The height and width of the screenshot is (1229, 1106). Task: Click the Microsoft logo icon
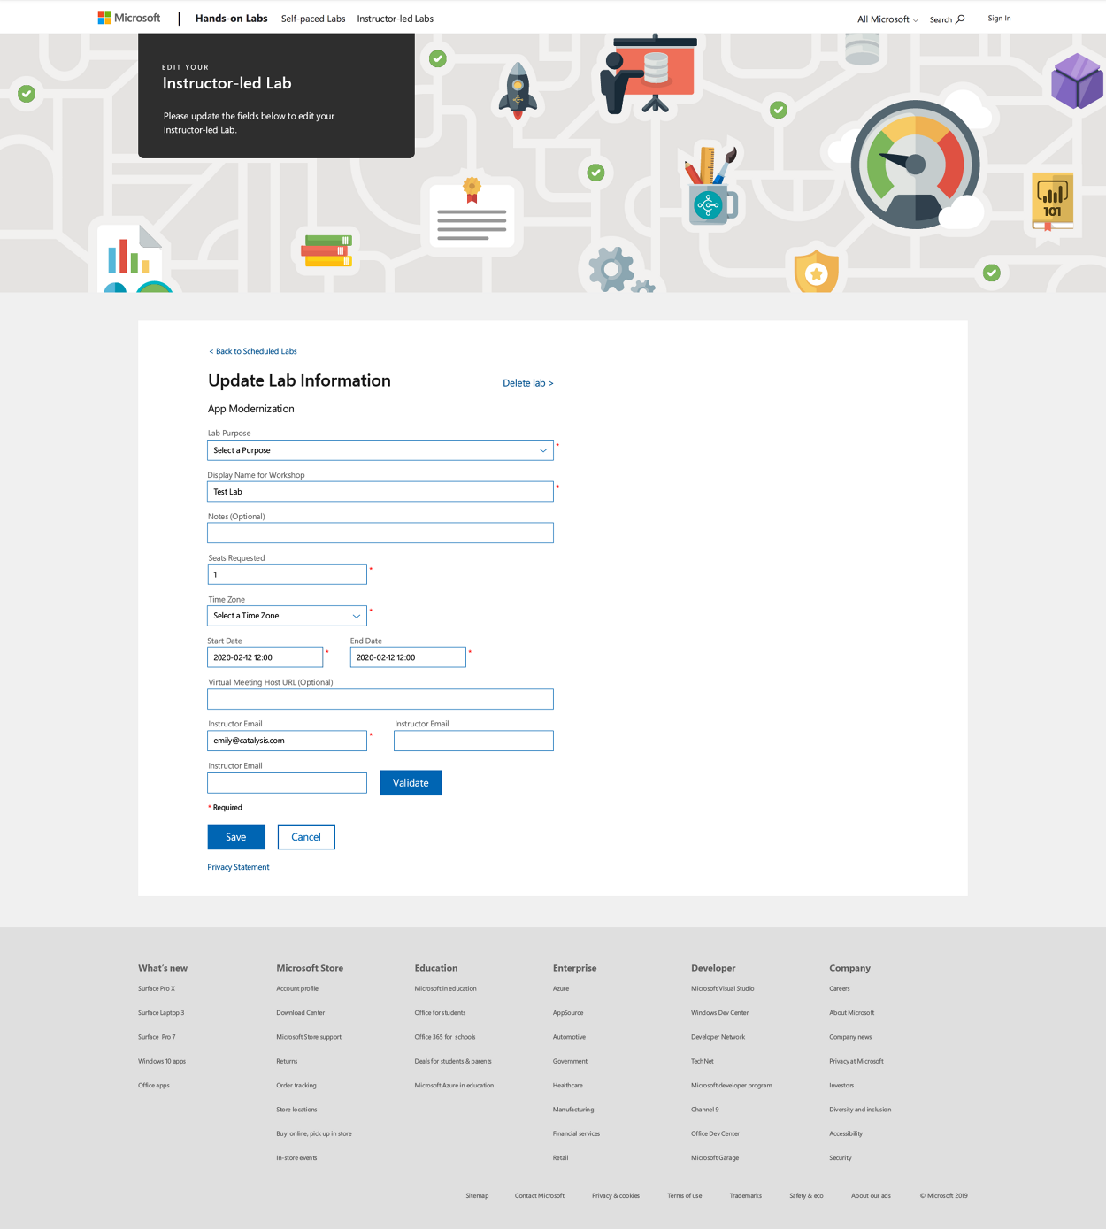tap(104, 18)
